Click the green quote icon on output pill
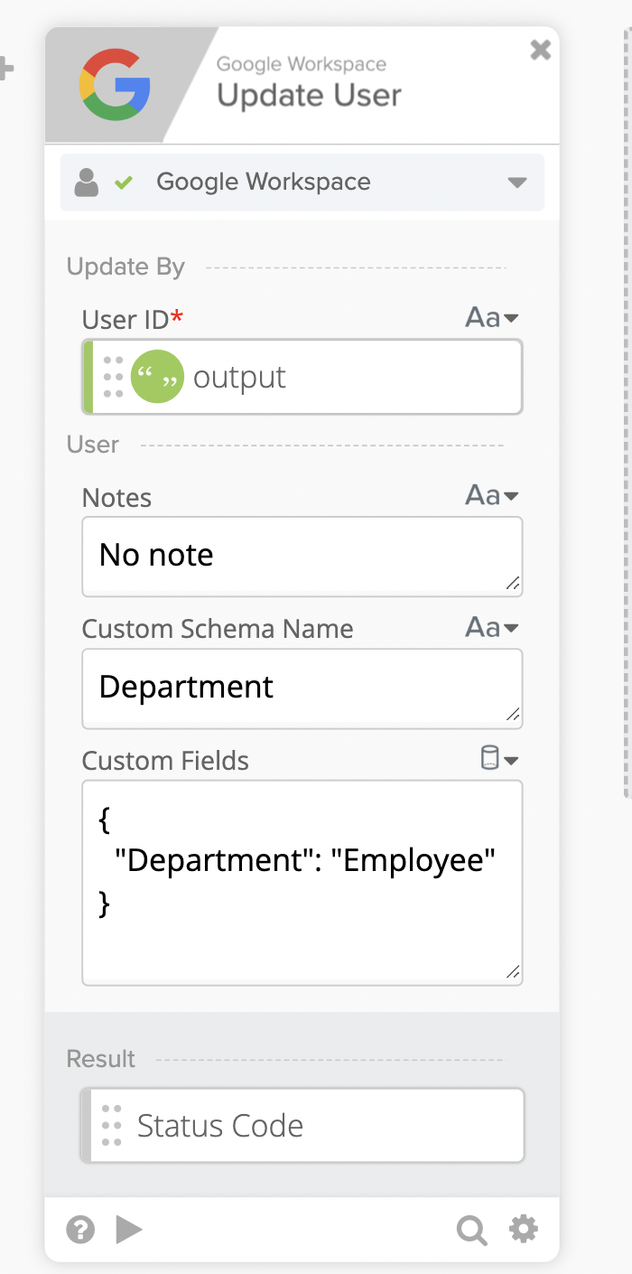 click(x=157, y=377)
